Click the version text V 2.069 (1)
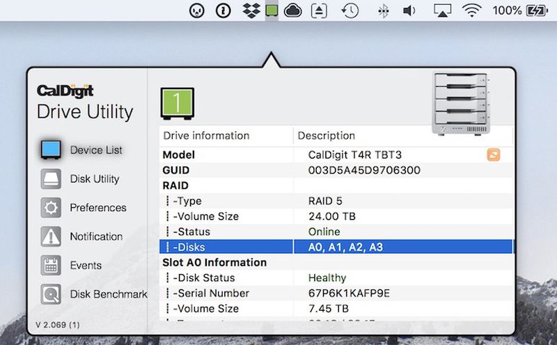The height and width of the screenshot is (345, 557). (58, 325)
